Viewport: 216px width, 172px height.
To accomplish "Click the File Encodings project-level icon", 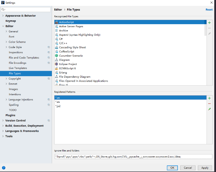I will (49, 63).
